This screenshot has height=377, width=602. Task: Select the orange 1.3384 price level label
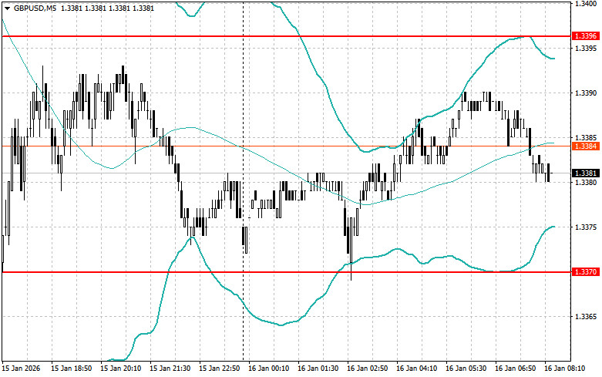(586, 146)
